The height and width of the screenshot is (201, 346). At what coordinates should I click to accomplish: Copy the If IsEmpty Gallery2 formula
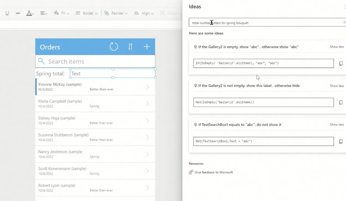pos(341,63)
